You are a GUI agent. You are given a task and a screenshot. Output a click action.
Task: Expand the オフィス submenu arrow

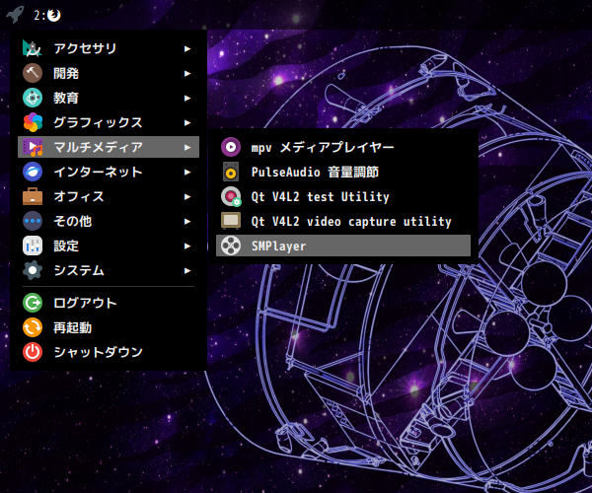(x=187, y=196)
